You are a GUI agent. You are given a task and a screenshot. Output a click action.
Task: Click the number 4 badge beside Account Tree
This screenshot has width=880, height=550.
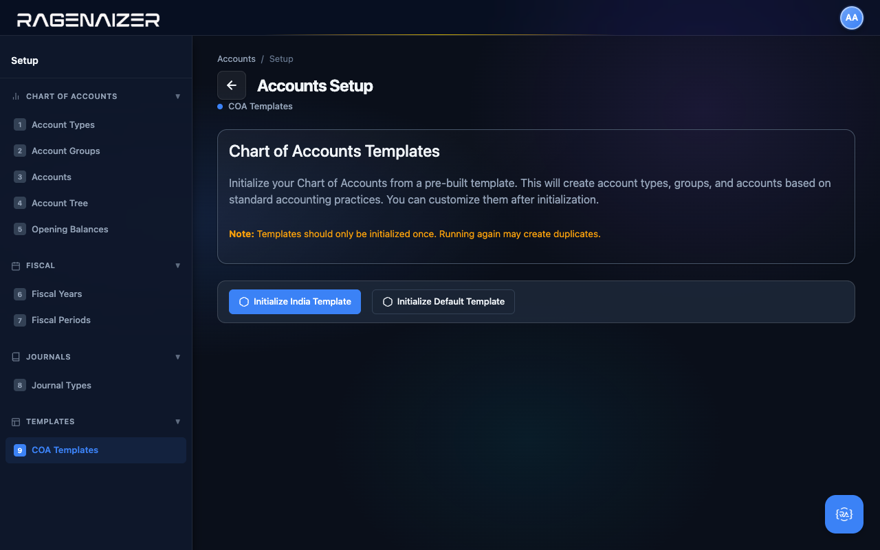[20, 203]
